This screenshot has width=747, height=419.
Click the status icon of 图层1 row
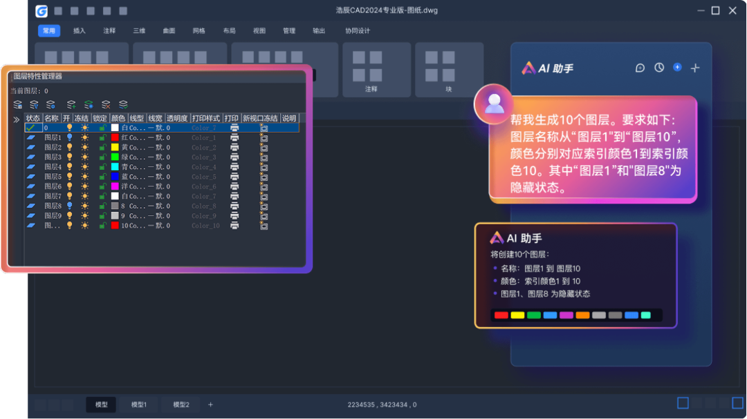[x=31, y=137]
